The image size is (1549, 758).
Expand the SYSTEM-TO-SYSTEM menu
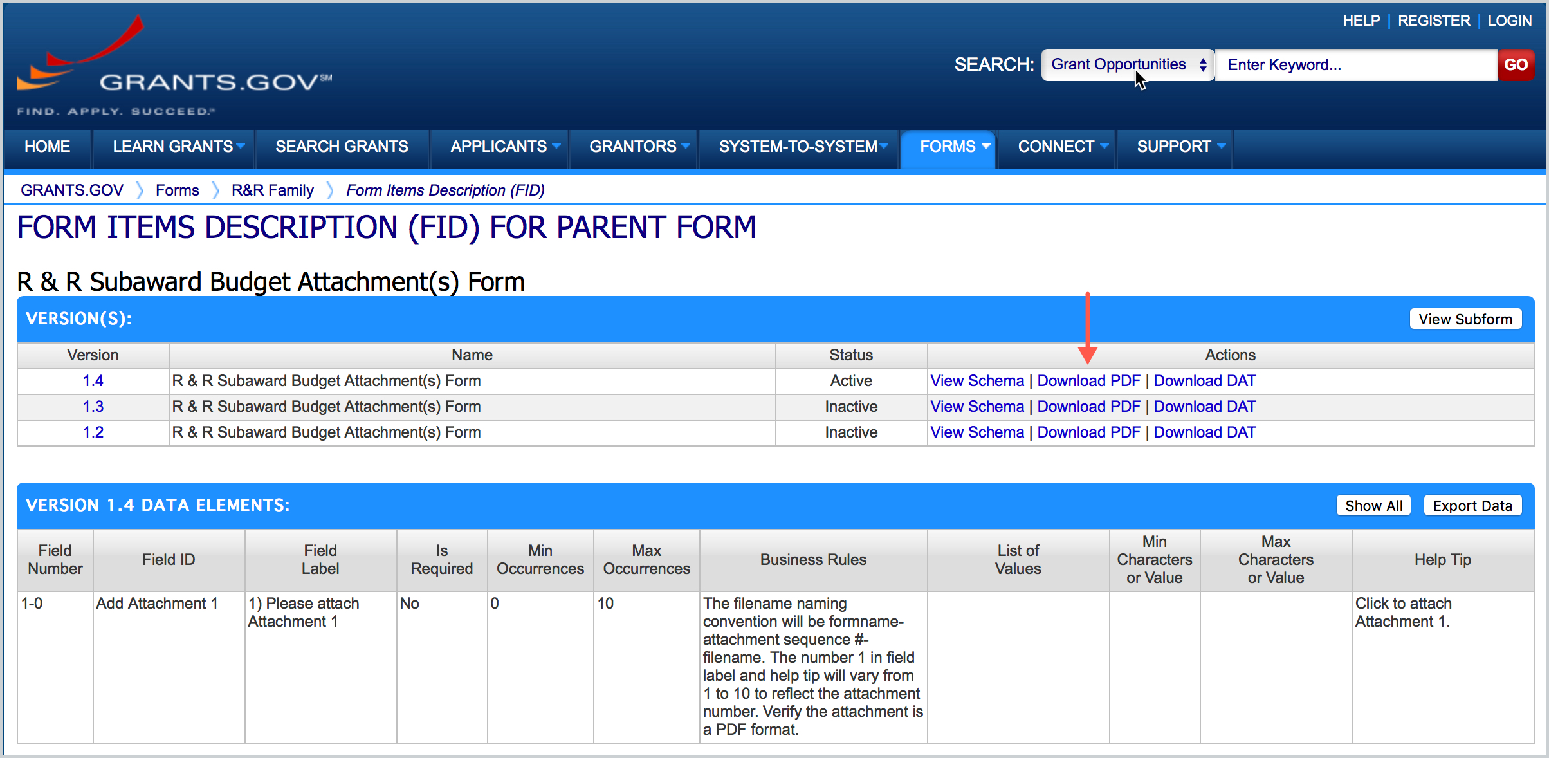pyautogui.click(x=798, y=147)
